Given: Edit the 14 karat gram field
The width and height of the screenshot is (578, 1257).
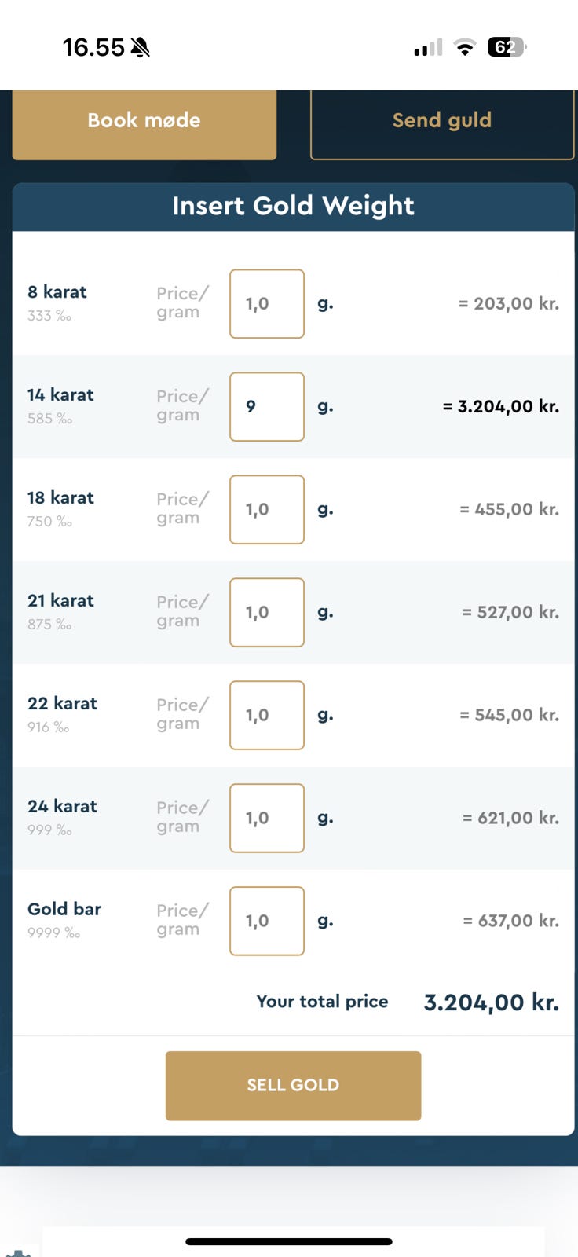Looking at the screenshot, I should click(267, 407).
